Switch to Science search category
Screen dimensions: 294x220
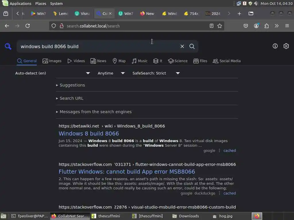[178, 61]
